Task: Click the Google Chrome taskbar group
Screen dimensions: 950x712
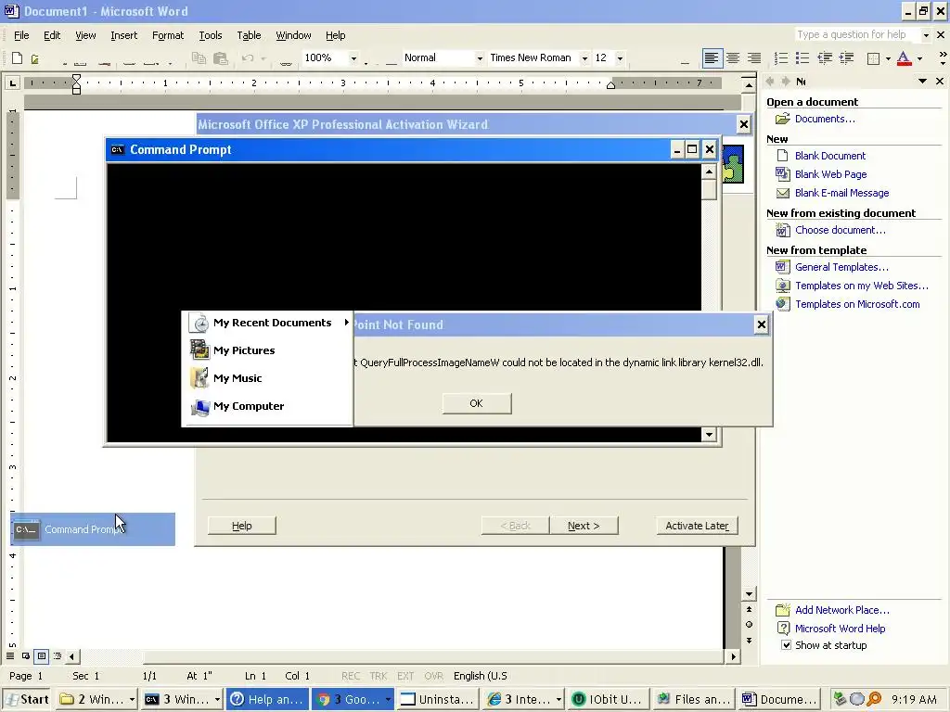Action: [353, 699]
